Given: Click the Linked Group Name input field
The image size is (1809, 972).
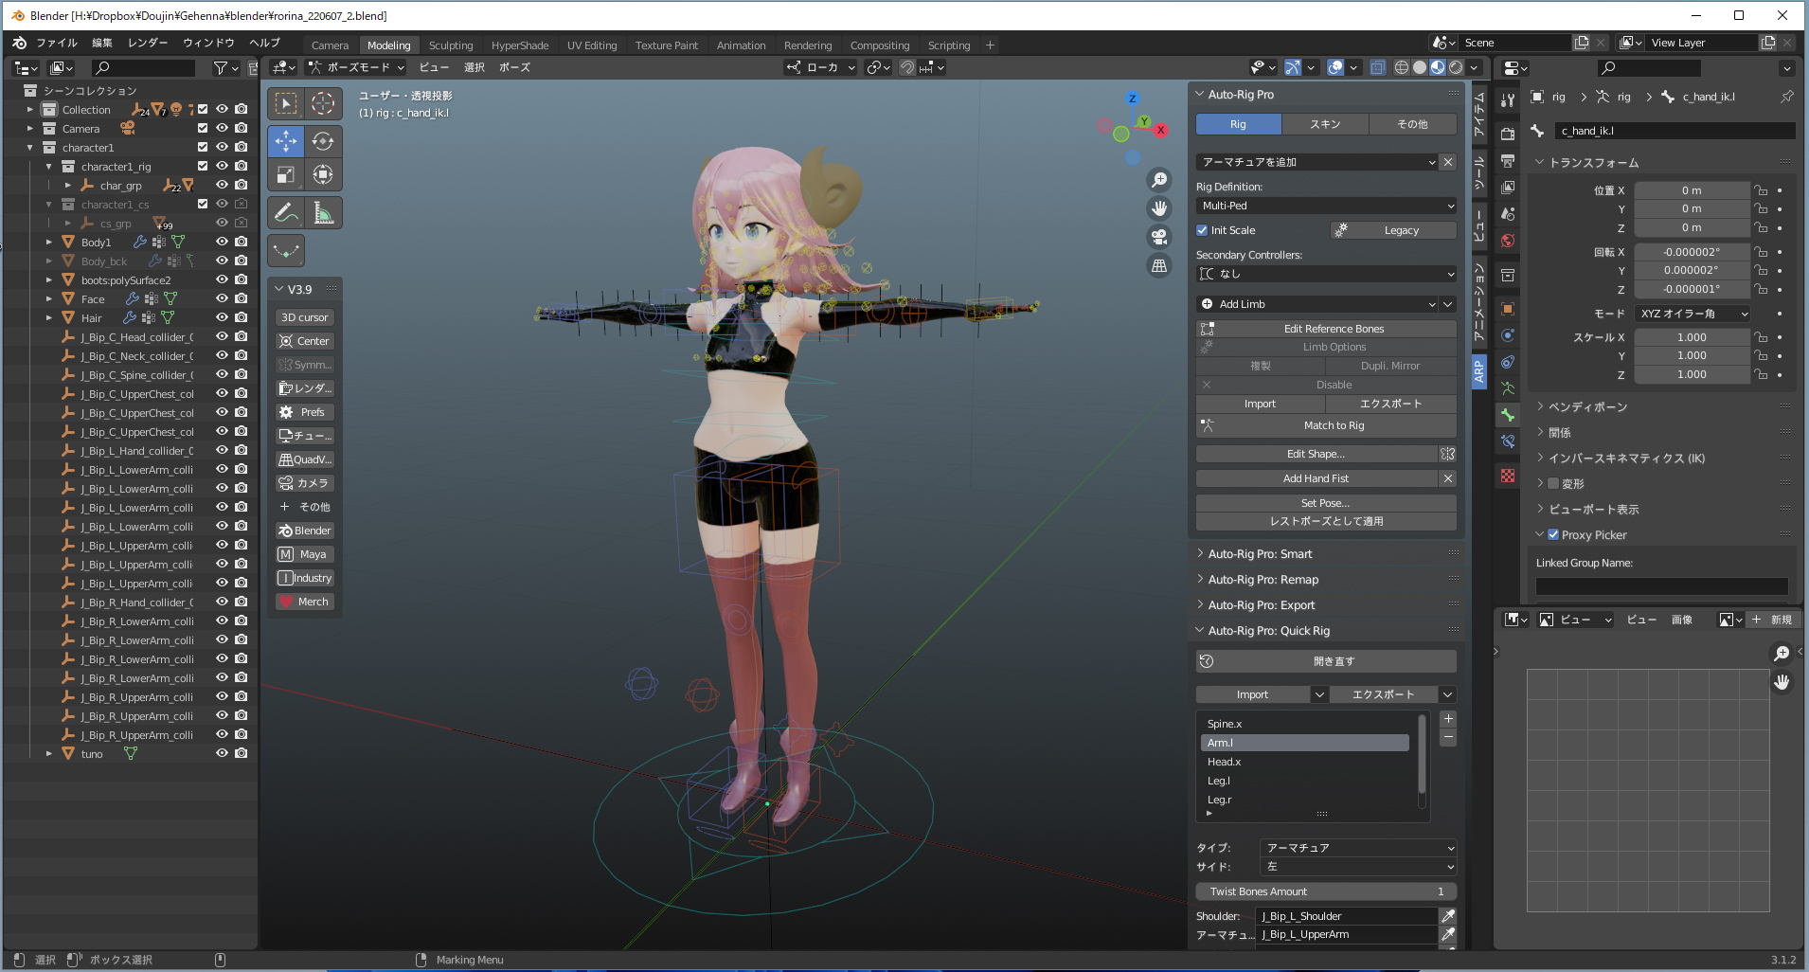Looking at the screenshot, I should point(1662,586).
